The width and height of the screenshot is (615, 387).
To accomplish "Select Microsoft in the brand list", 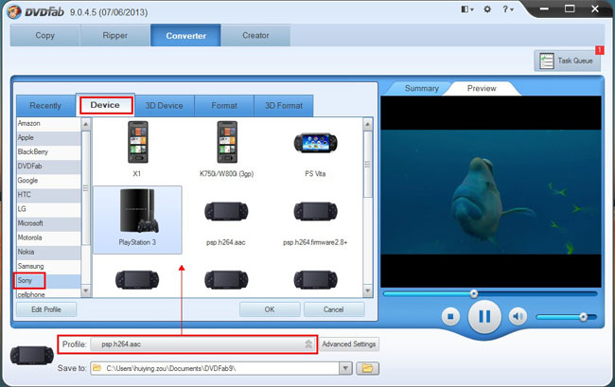I will (48, 223).
